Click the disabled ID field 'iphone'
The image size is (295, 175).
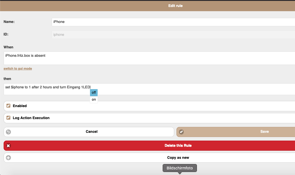point(173,35)
